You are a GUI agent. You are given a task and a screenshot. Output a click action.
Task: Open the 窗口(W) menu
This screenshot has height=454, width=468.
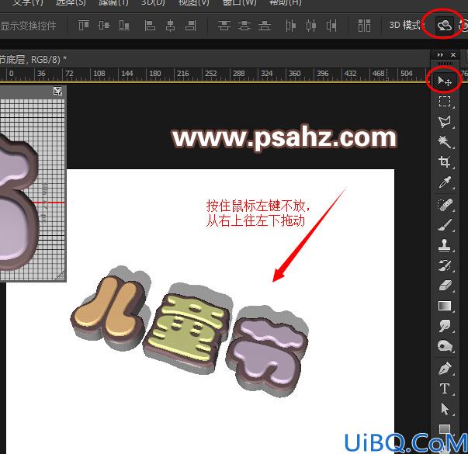(239, 2)
